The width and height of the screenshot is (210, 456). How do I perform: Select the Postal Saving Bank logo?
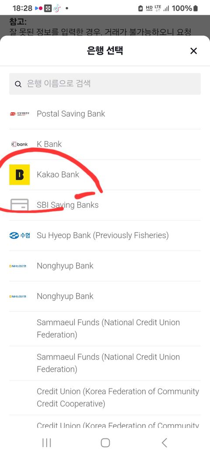19,114
